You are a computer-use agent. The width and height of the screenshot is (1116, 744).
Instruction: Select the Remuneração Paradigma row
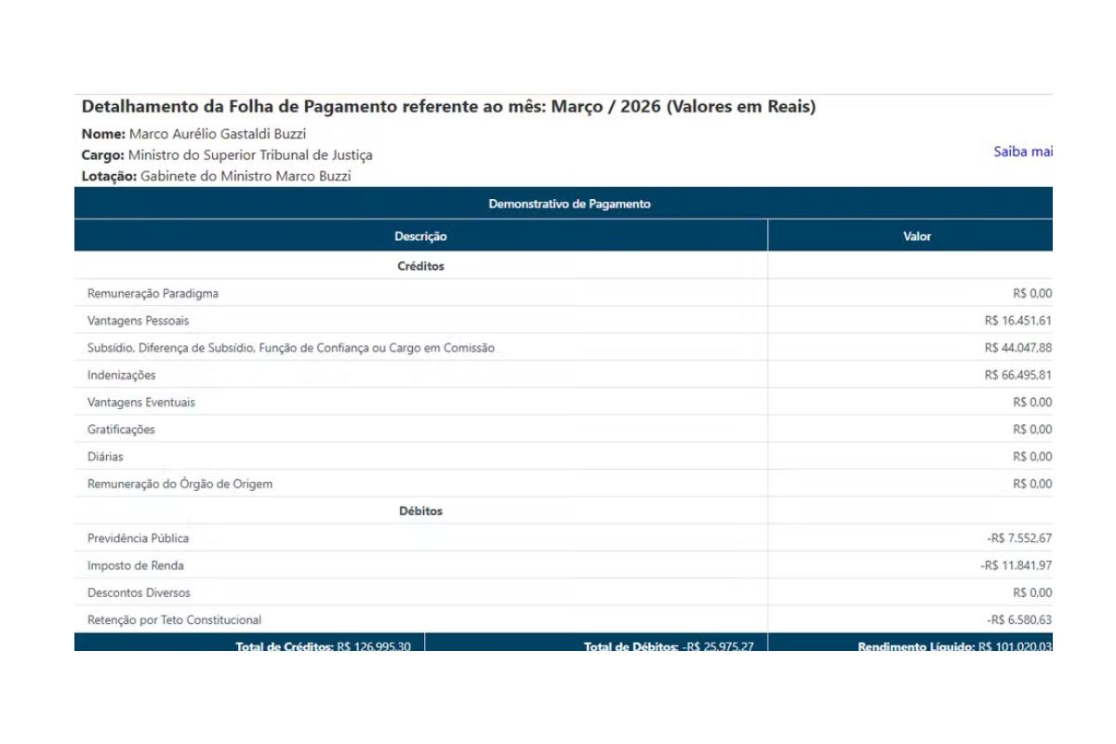point(564,293)
